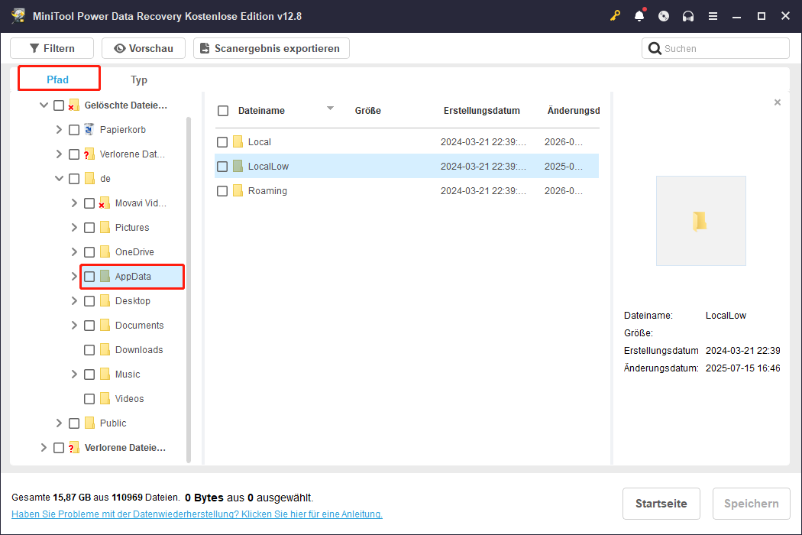Click Scanergebnis exportieren to export scan results
The image size is (802, 535).
pyautogui.click(x=270, y=47)
